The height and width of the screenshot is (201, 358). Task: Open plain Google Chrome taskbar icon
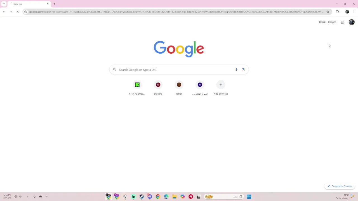(x=158, y=197)
